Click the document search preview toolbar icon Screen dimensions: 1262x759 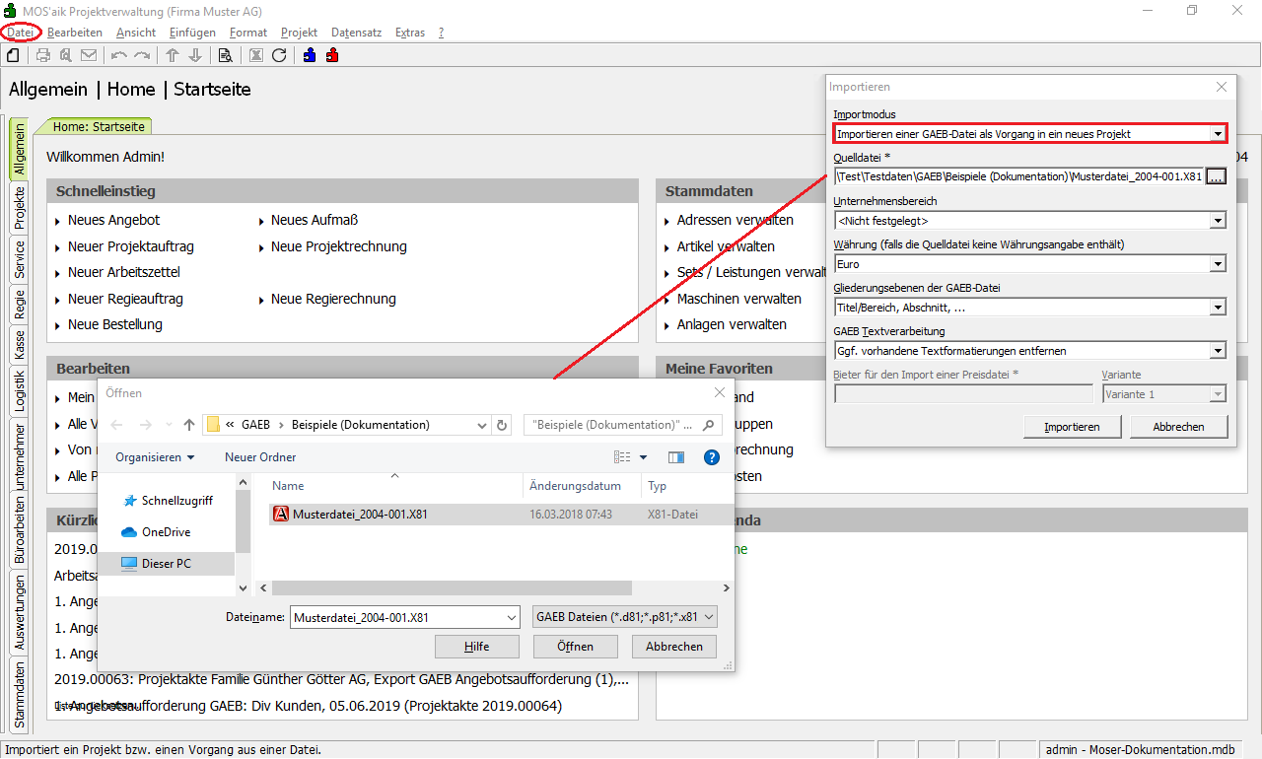225,55
